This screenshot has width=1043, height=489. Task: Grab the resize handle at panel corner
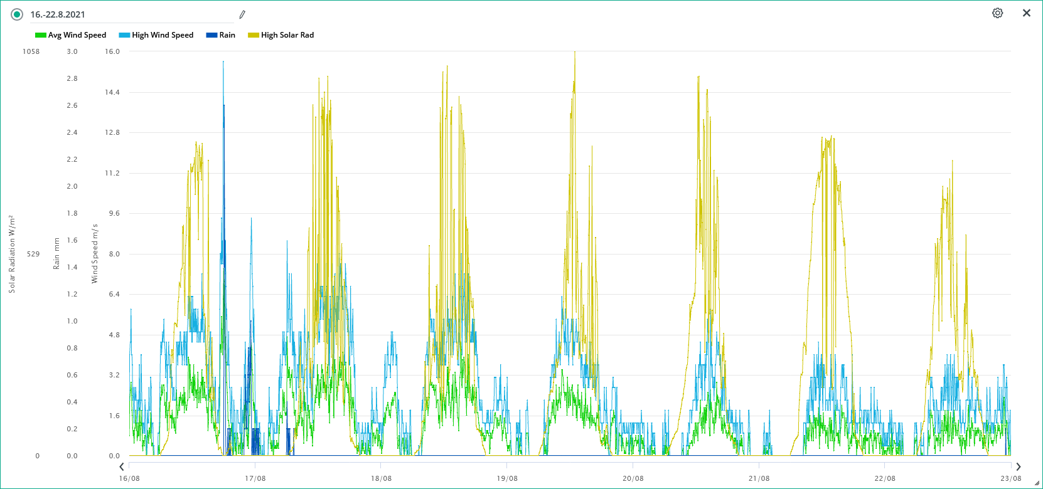click(1037, 483)
